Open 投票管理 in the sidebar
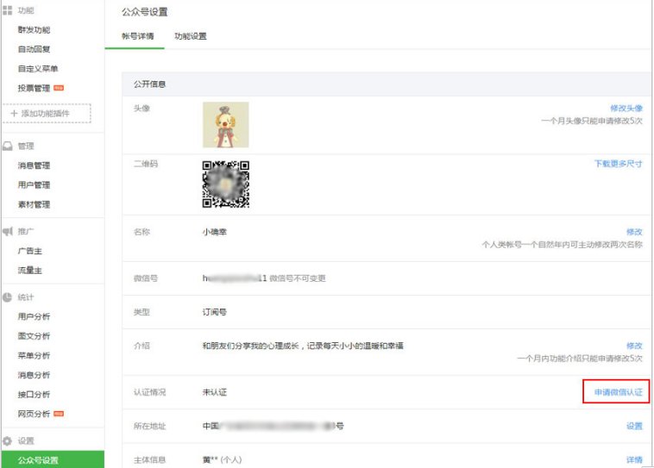Screen dimensions: 654x468 coord(34,88)
